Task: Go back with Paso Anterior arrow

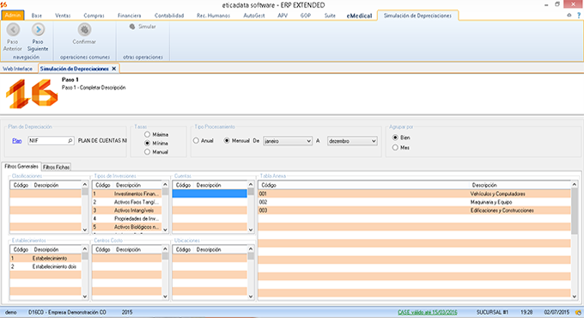Action: pos(13,29)
